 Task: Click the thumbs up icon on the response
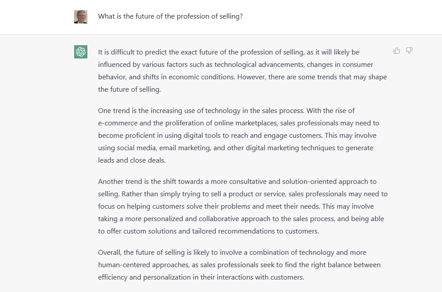(x=397, y=51)
